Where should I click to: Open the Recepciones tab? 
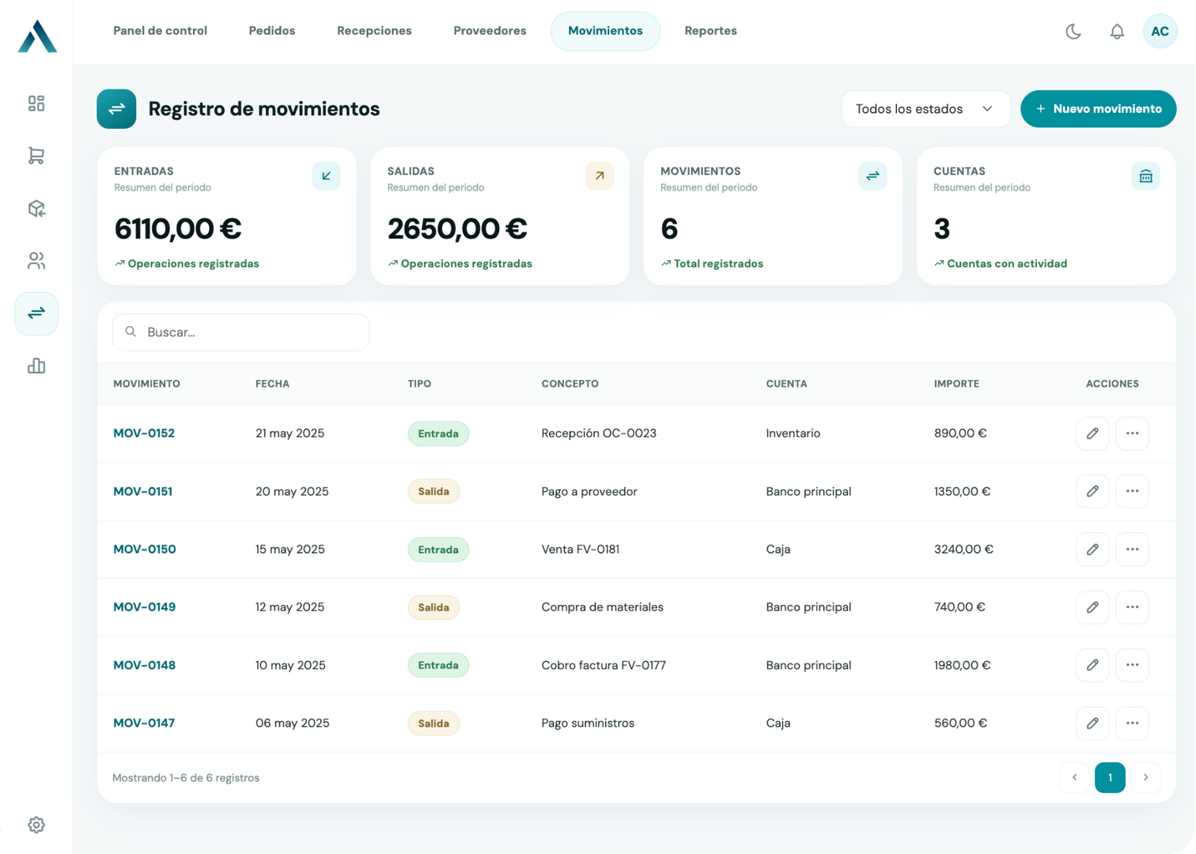tap(374, 31)
